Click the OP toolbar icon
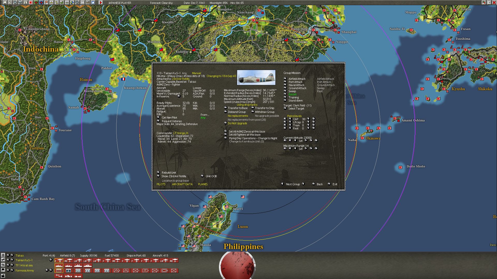Viewport: 497px width, 279px height. click(83, 3)
